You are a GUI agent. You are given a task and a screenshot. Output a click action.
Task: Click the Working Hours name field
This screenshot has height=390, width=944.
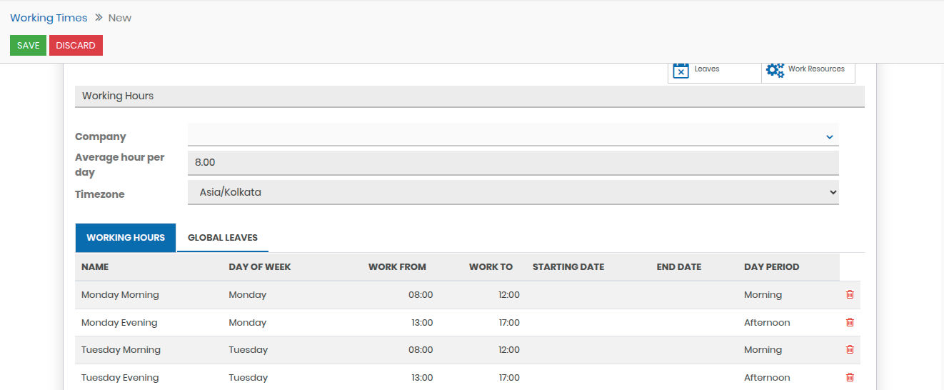(x=469, y=96)
